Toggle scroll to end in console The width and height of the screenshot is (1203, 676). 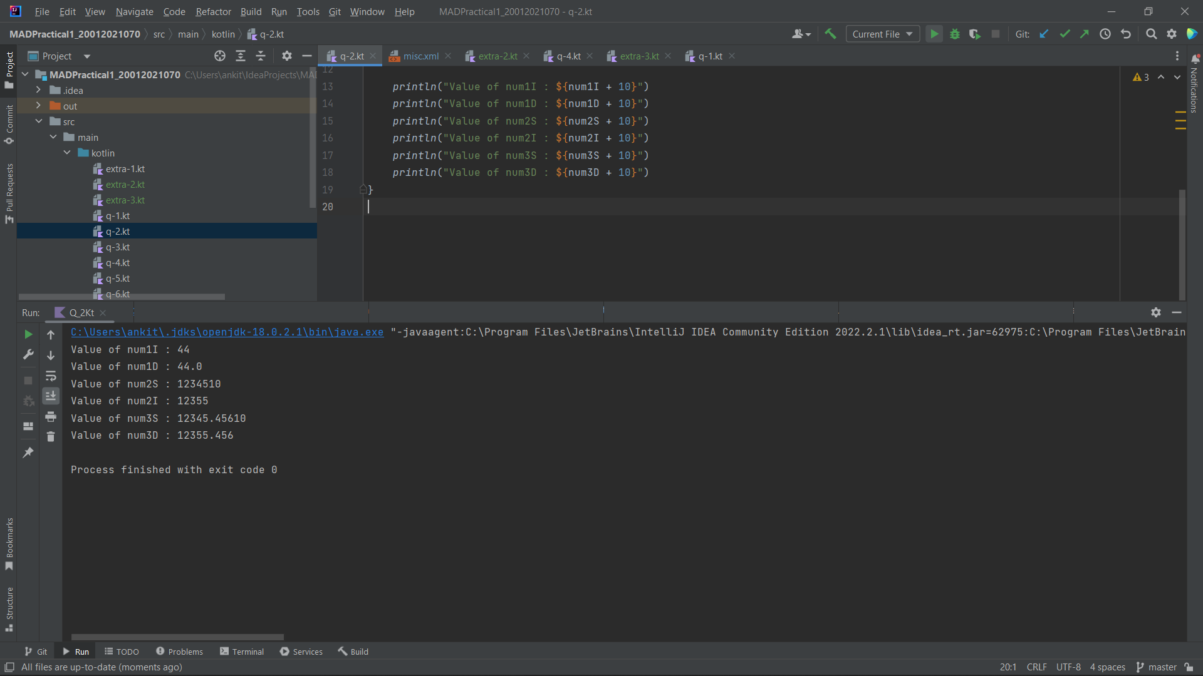[51, 396]
